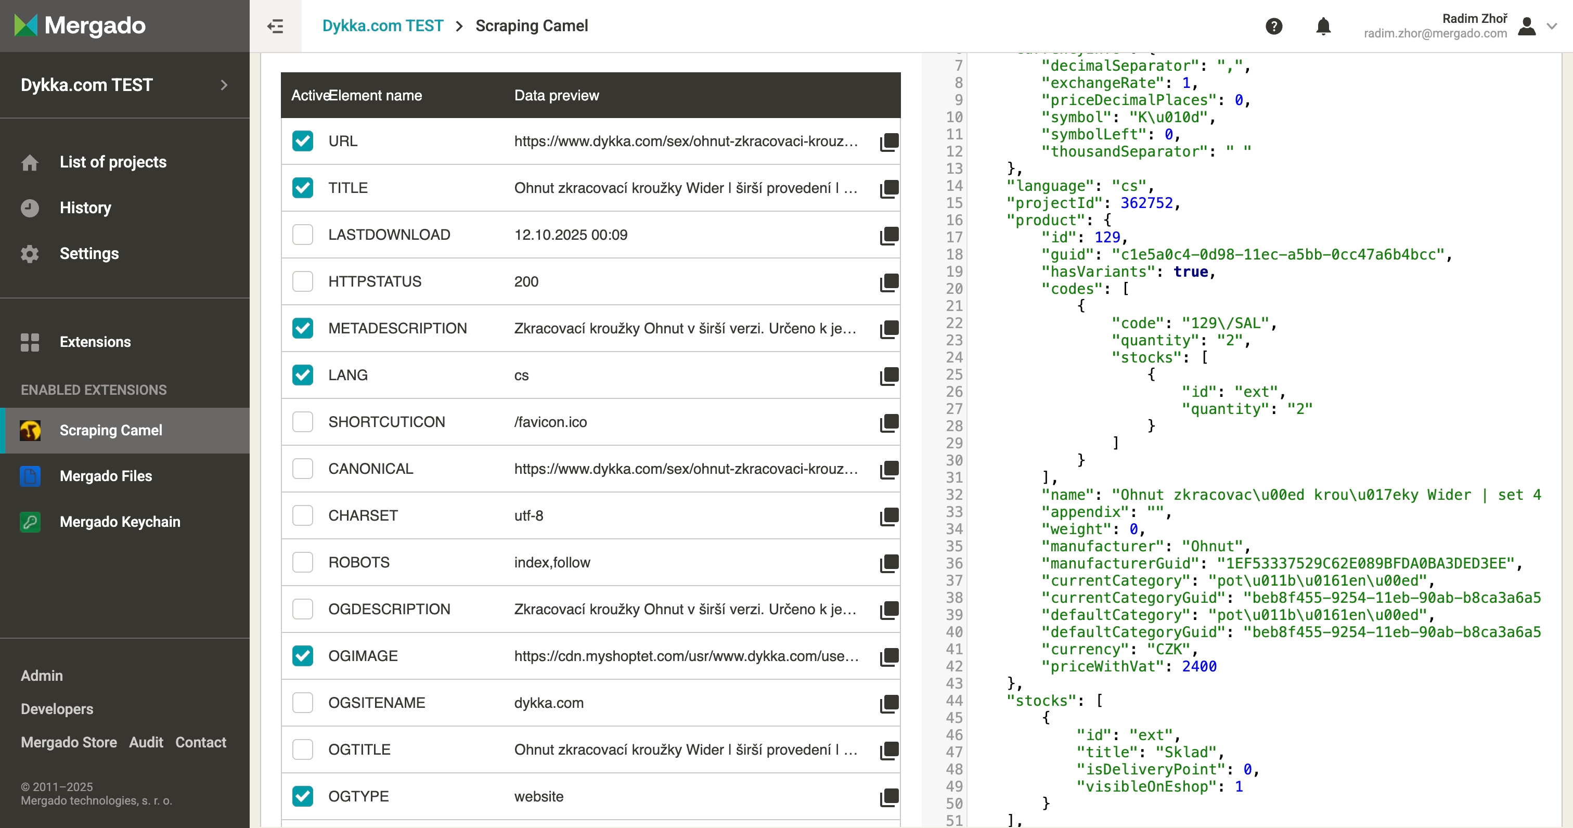
Task: Open the user account dropdown arrow
Action: 1552,26
